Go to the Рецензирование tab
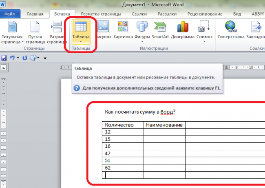This screenshot has height=188, width=265. tap(205, 14)
